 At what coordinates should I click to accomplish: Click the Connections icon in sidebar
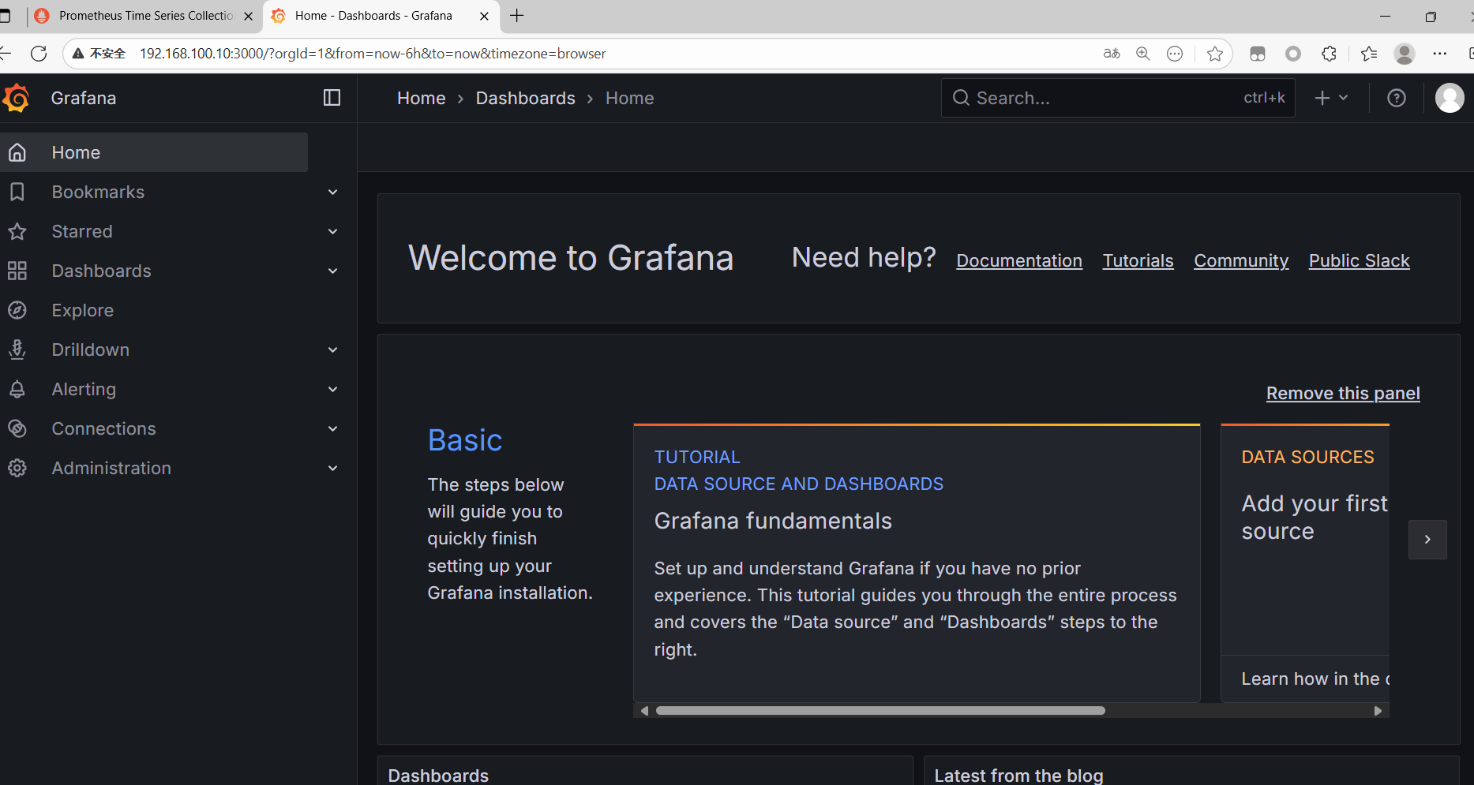(x=17, y=428)
